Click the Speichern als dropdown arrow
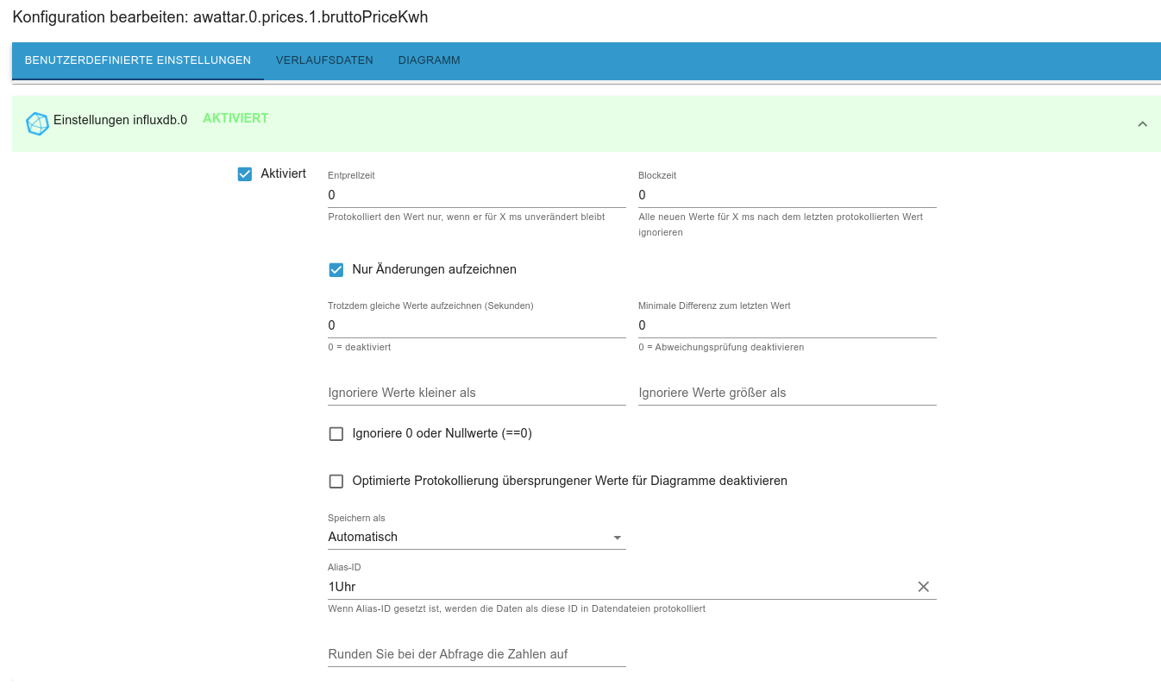The width and height of the screenshot is (1161, 693). (617, 538)
